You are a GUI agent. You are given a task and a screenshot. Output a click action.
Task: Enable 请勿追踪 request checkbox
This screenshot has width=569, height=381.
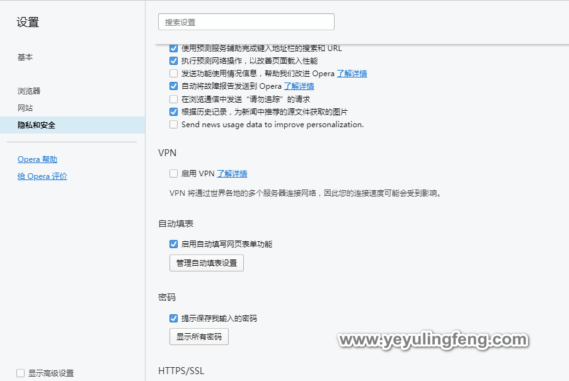[x=173, y=99]
